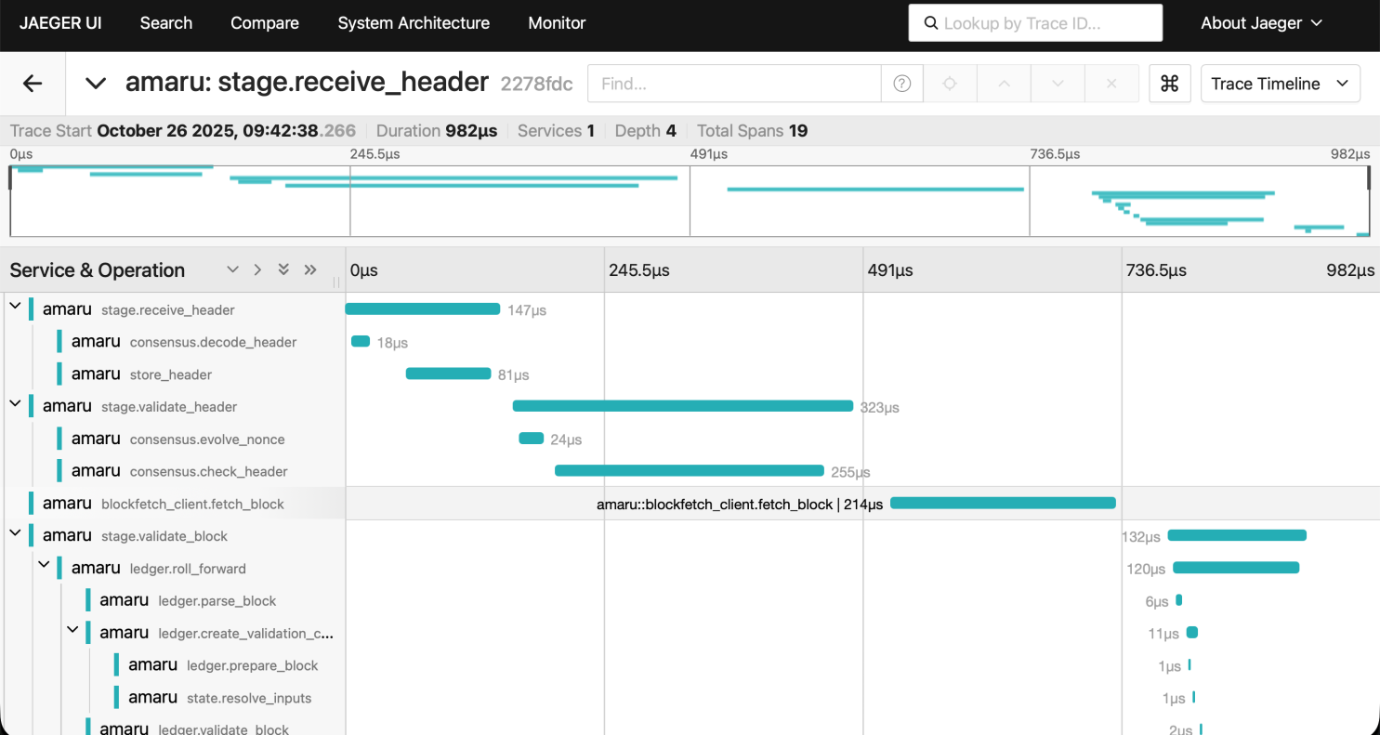Open the About Jaeger menu
Image resolution: width=1380 pixels, height=735 pixels.
pos(1260,23)
